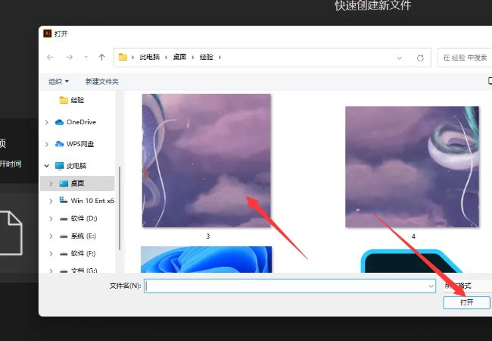Select 系统 (E:) drive

[x=77, y=236]
